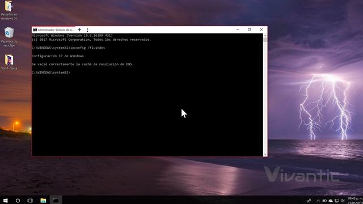The width and height of the screenshot is (363, 204).
Task: Select 'Pestañas en windows 10' desktop folder
Action: point(9,10)
